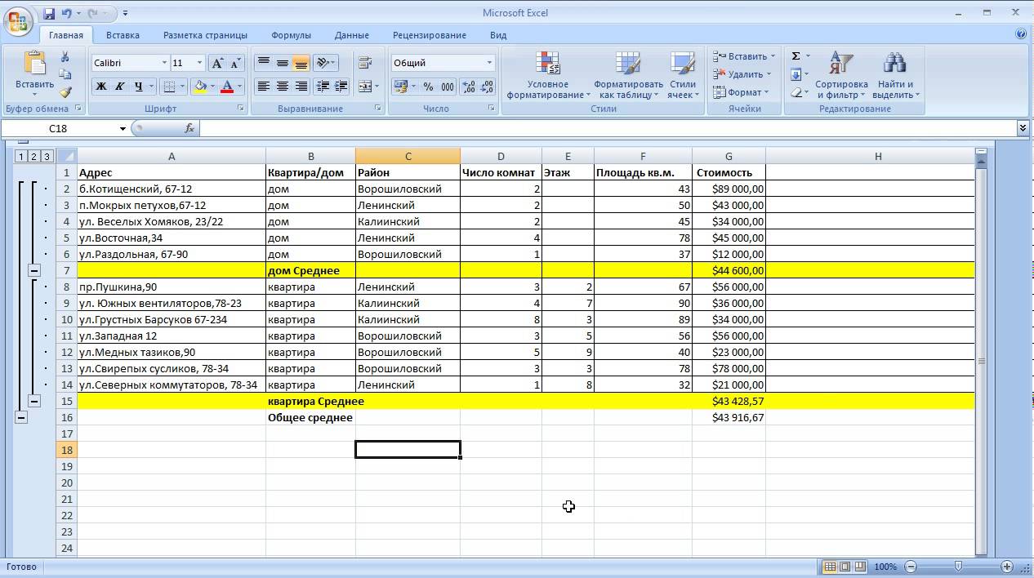Click Формат in the Ячейки group
Screen dimensions: 1034x578
(x=742, y=92)
